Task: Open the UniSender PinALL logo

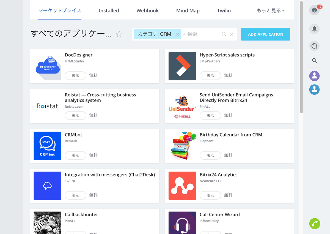Action: [182, 106]
